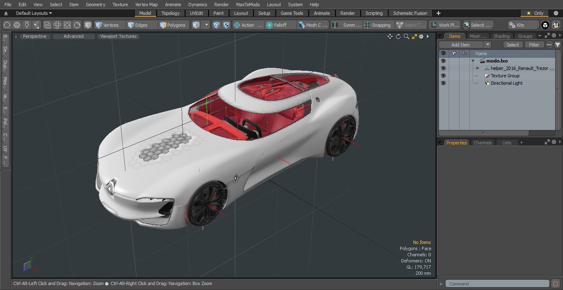The image size is (563, 290).
Task: Click the pie-circle toolbar icon
Action: tap(77, 25)
